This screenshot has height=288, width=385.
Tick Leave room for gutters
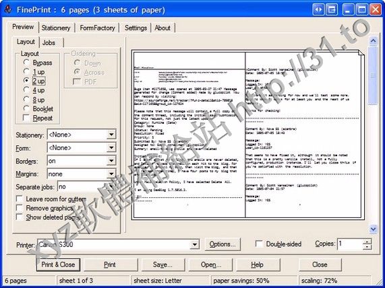coord(20,199)
